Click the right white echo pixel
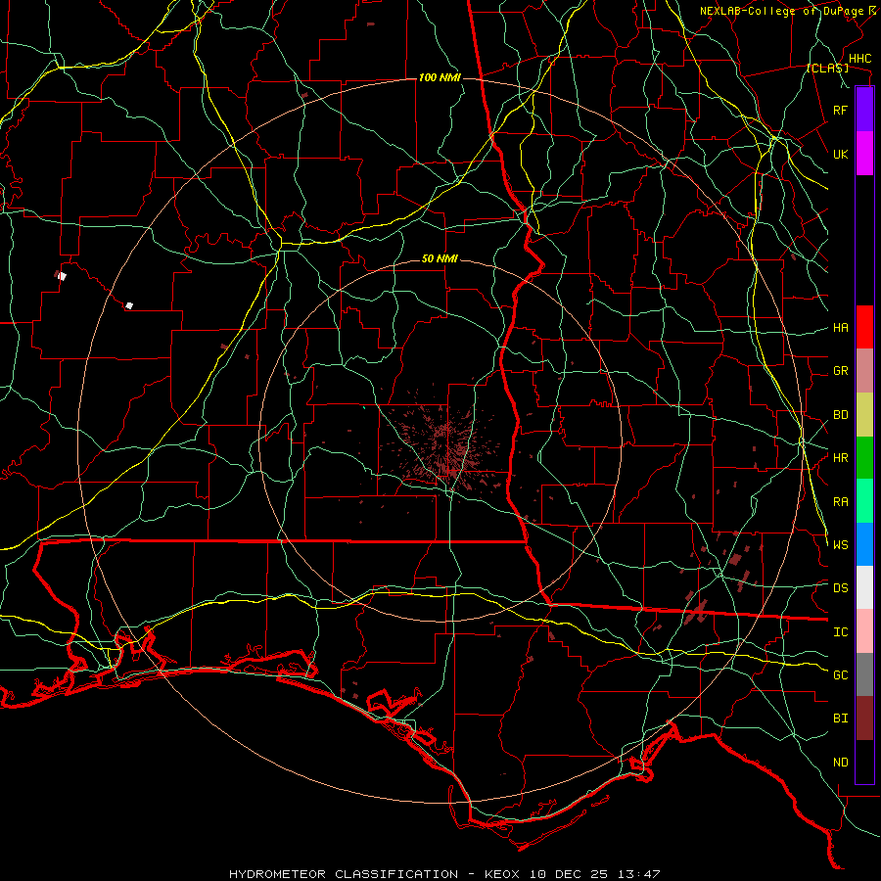Viewport: 881px width, 881px height. pyautogui.click(x=129, y=305)
